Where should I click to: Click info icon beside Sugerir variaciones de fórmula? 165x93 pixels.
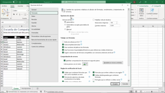114,52
